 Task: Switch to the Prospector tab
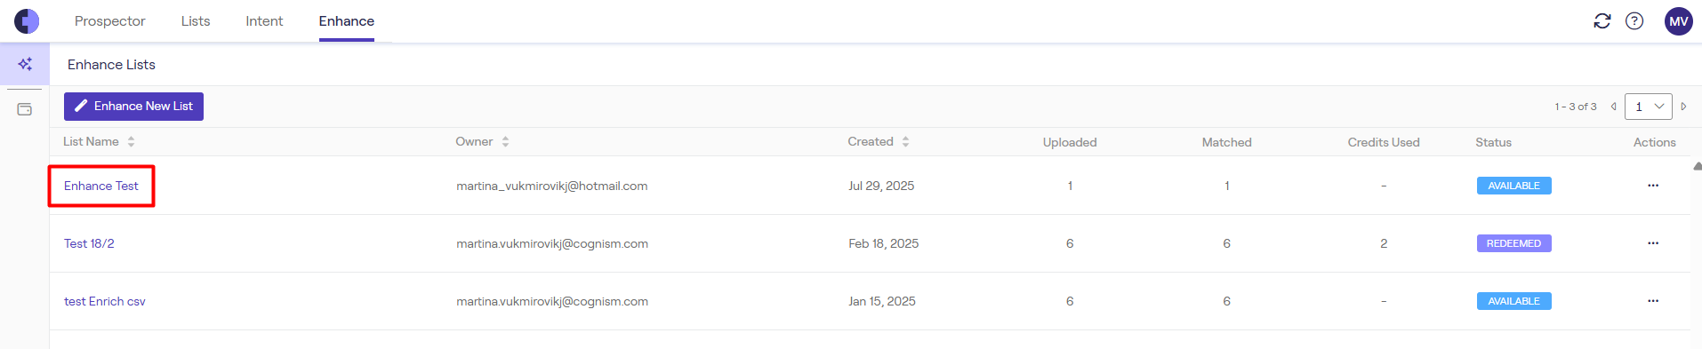110,21
